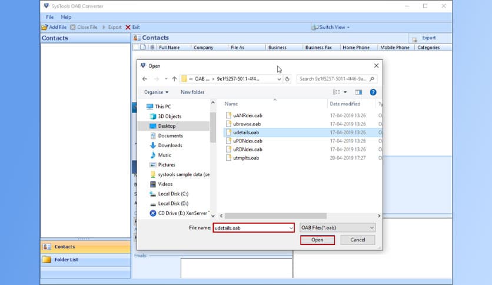
Task: Change the view layout icon
Action: pos(337,92)
